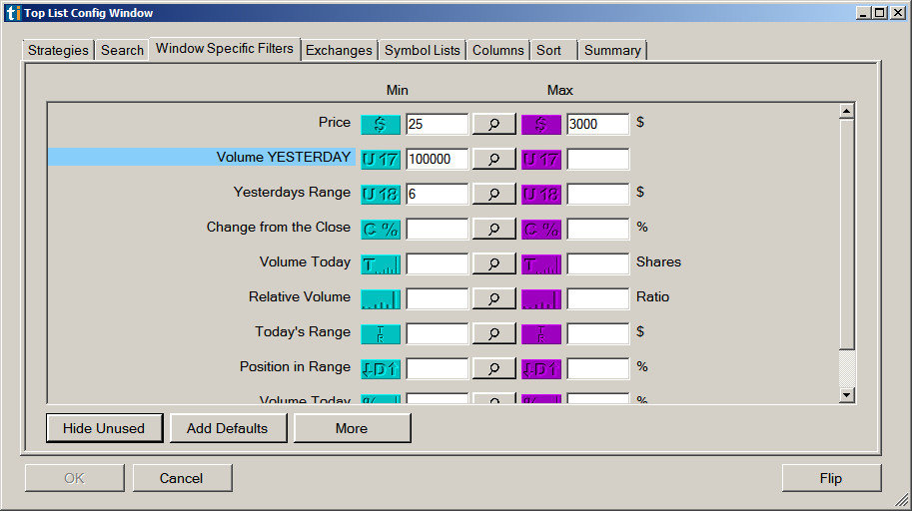Click Min Change from the Close field

click(x=437, y=229)
